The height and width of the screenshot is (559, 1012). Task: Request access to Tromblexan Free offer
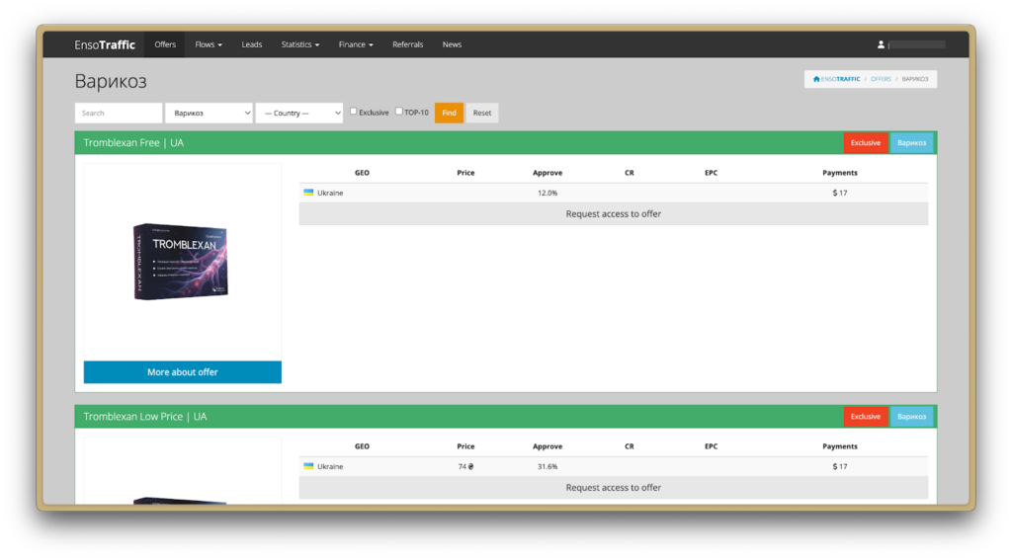613,213
